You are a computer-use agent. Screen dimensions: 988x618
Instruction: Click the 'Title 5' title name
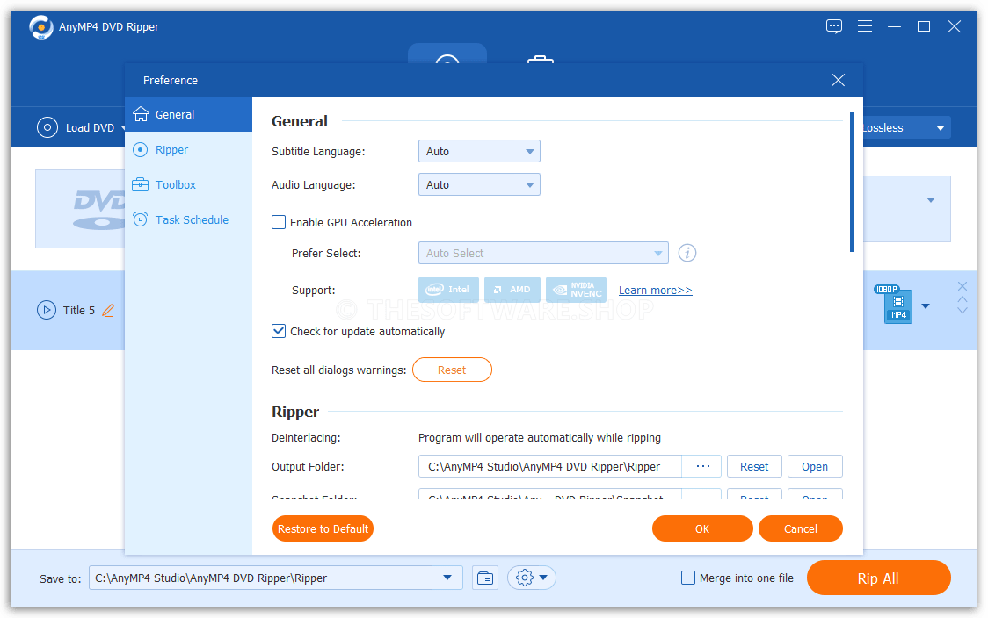click(79, 310)
